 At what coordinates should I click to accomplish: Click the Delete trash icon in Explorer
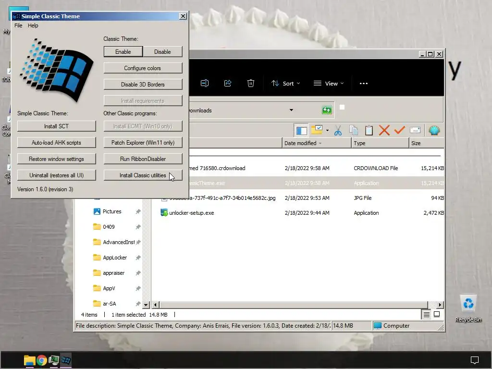[x=251, y=83]
